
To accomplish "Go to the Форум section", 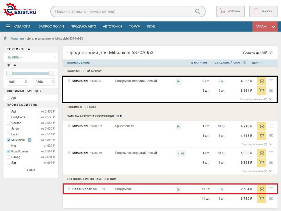I will tap(134, 27).
